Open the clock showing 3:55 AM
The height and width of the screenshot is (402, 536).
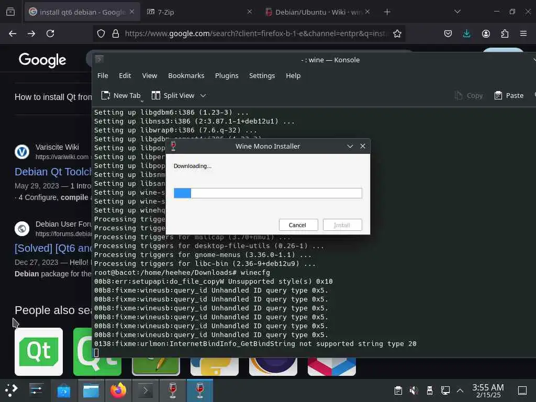488,390
